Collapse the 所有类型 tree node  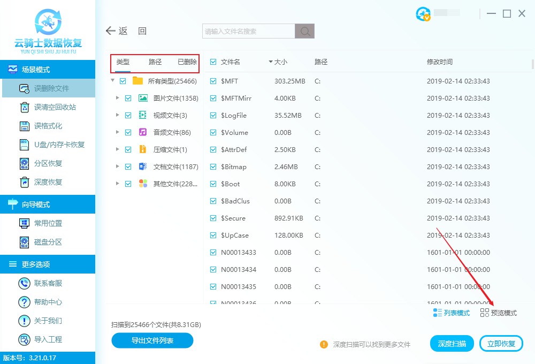(x=112, y=81)
